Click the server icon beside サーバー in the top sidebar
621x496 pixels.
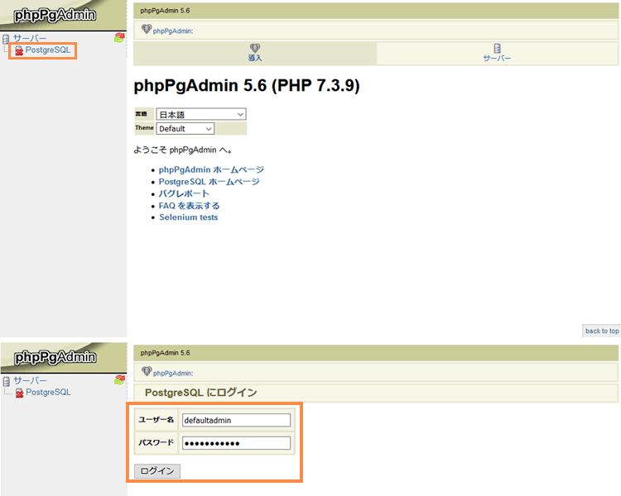(6, 39)
